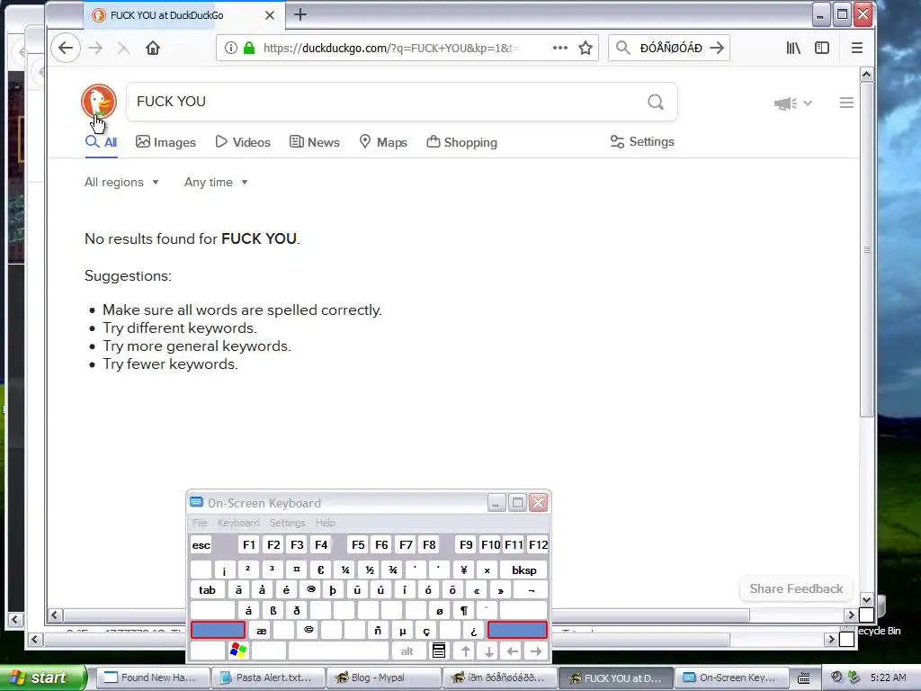921x691 pixels.
Task: Switch to the Images tab
Action: [x=165, y=142]
